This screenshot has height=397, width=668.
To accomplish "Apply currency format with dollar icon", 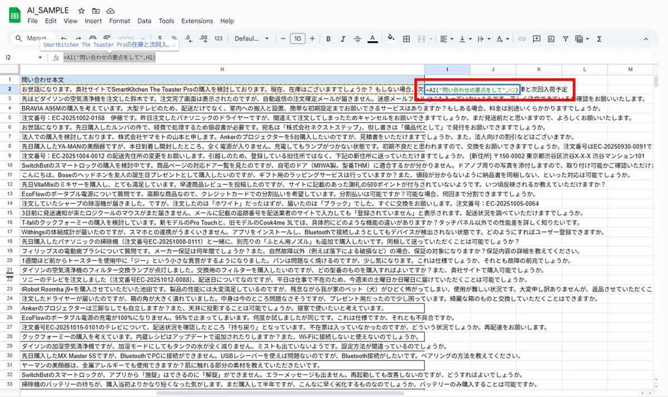I will pyautogui.click(x=160, y=39).
